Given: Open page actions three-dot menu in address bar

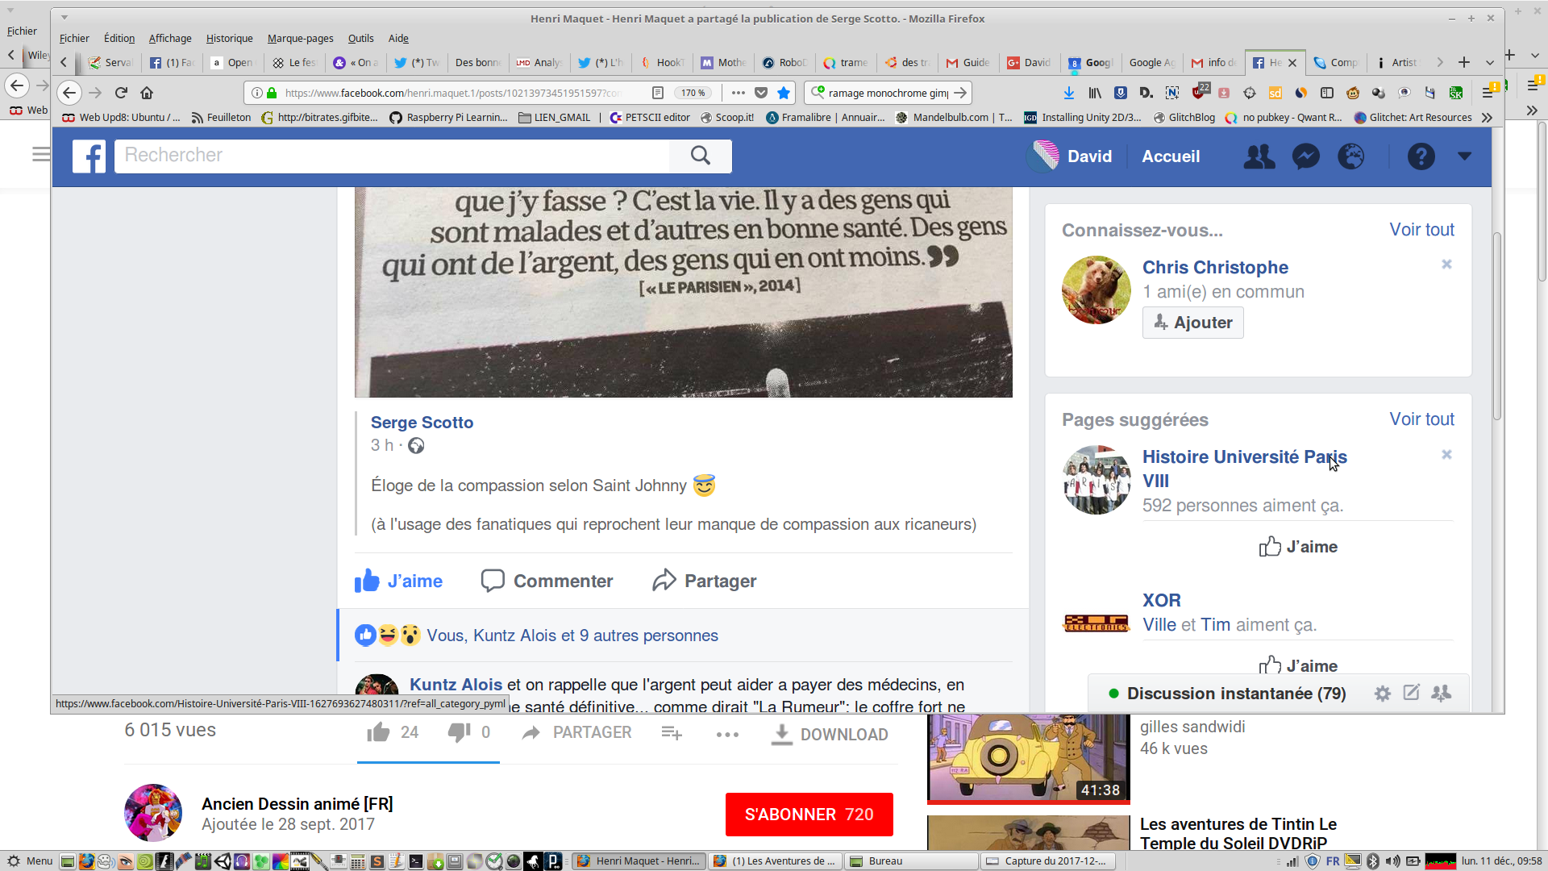Looking at the screenshot, I should [x=738, y=93].
